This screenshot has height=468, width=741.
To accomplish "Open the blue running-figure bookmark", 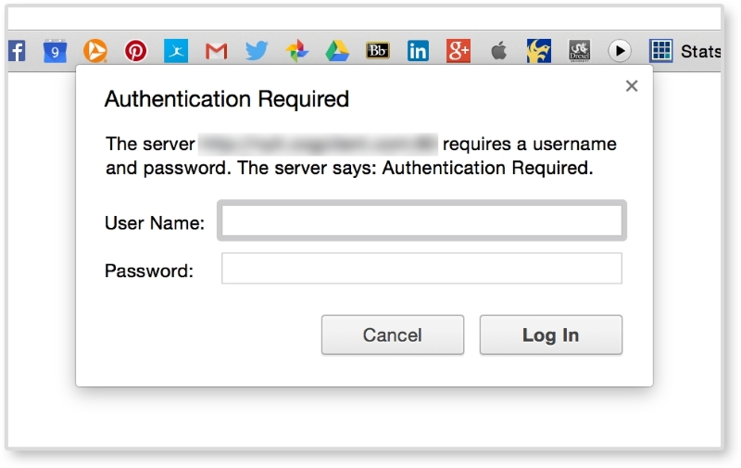I will 176,51.
